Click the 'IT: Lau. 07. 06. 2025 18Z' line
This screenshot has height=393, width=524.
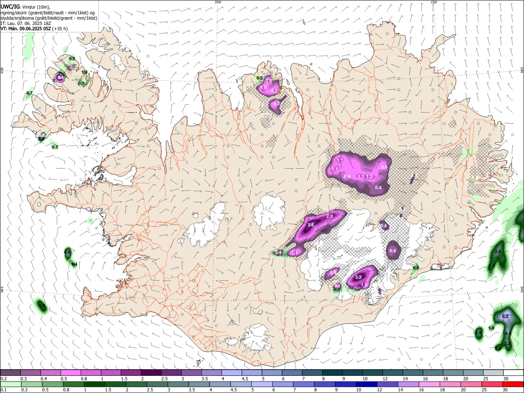point(26,23)
